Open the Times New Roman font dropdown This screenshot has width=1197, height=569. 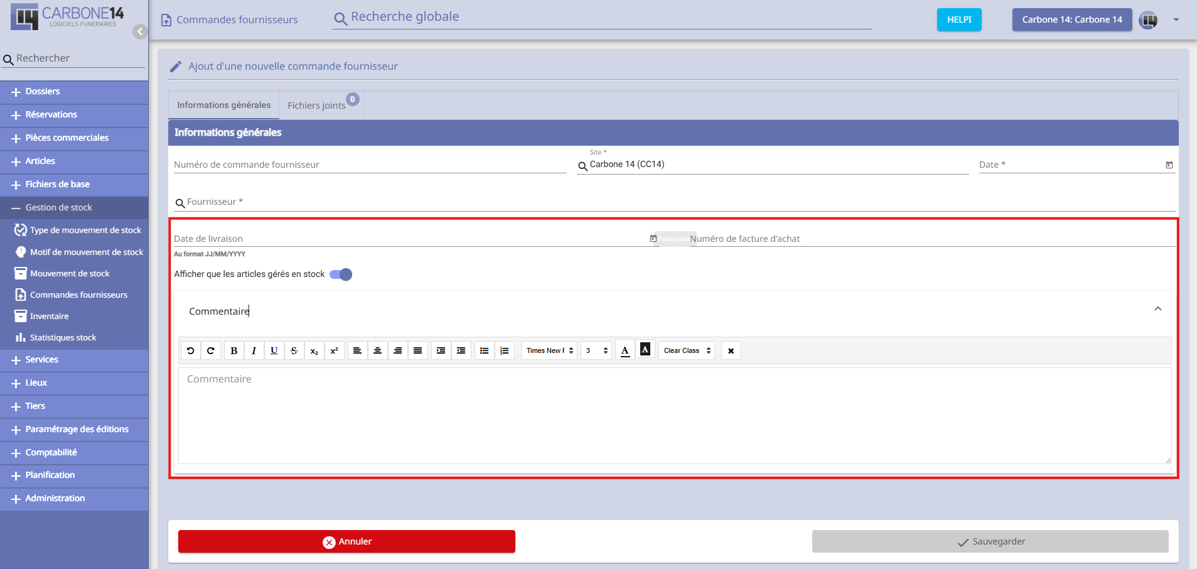[x=549, y=350]
